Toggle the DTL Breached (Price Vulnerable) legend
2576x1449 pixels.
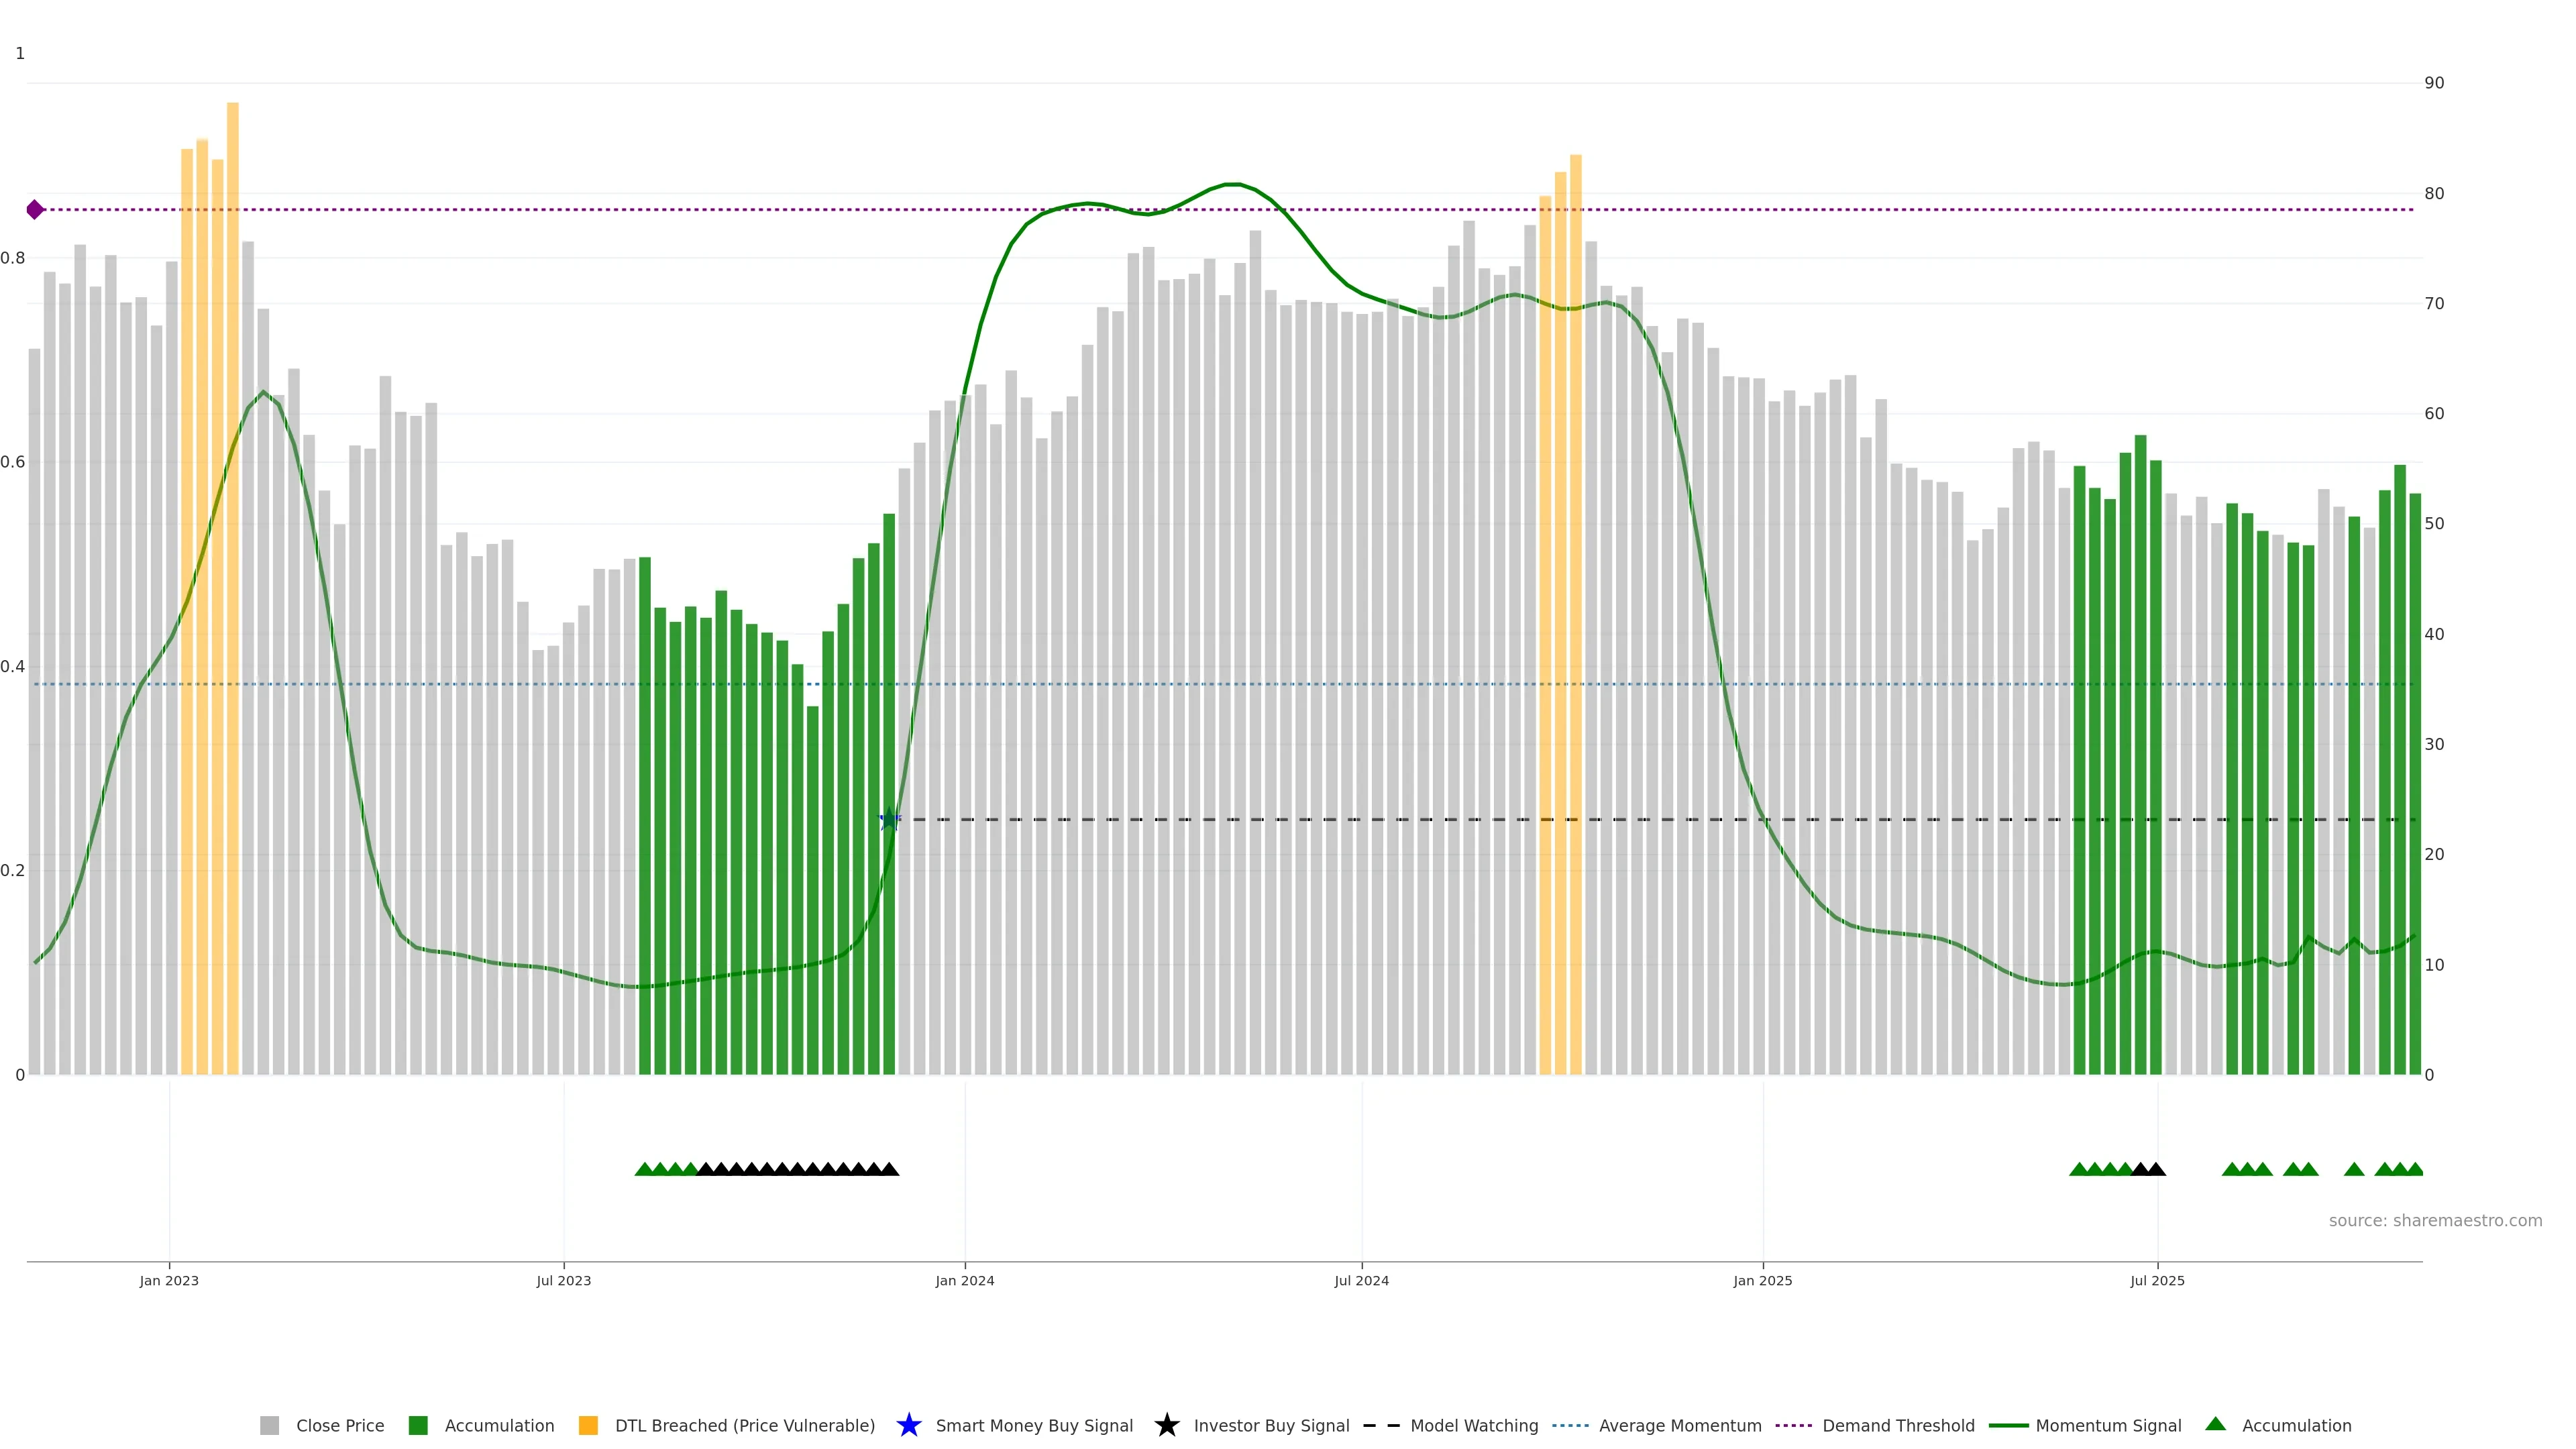pyautogui.click(x=588, y=1426)
